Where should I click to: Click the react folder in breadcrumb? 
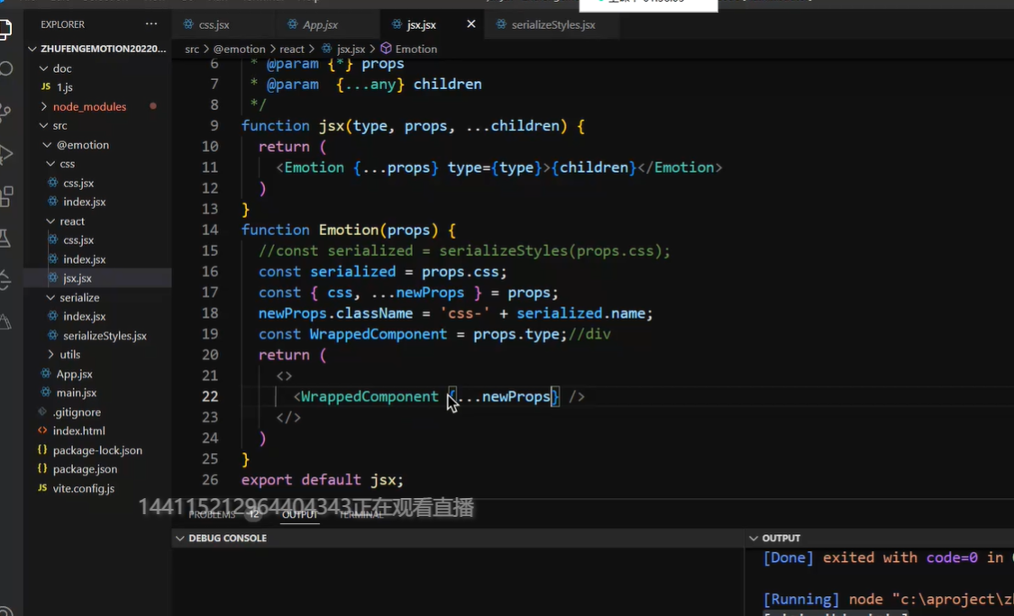coord(291,49)
